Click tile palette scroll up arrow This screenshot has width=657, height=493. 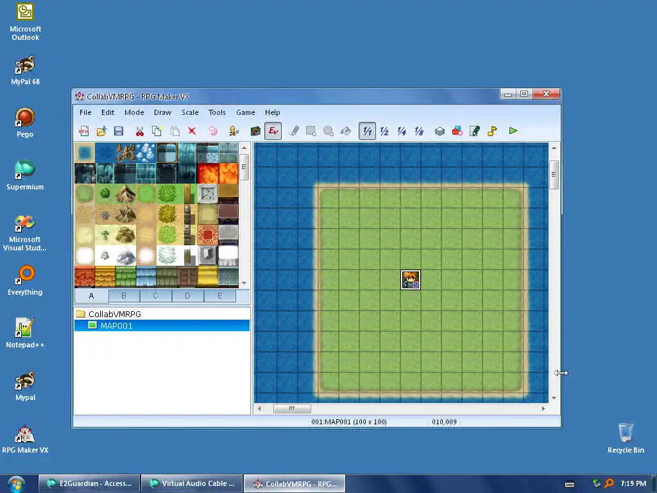click(244, 148)
